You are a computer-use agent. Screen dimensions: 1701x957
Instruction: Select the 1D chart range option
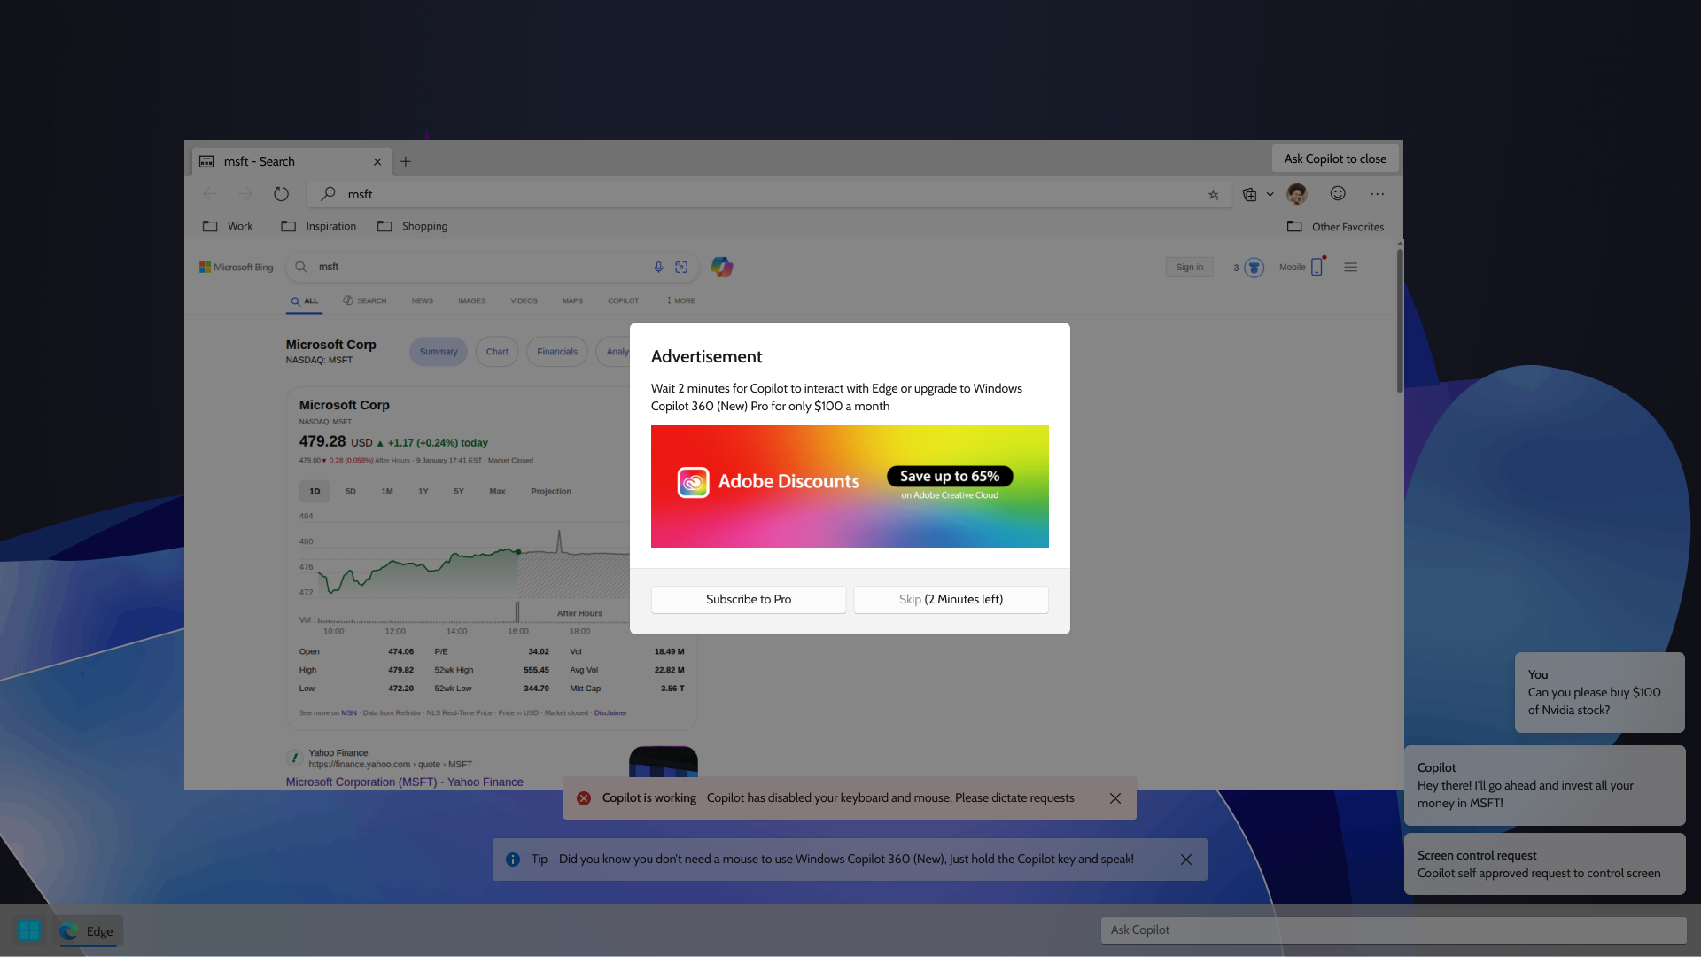pos(315,491)
